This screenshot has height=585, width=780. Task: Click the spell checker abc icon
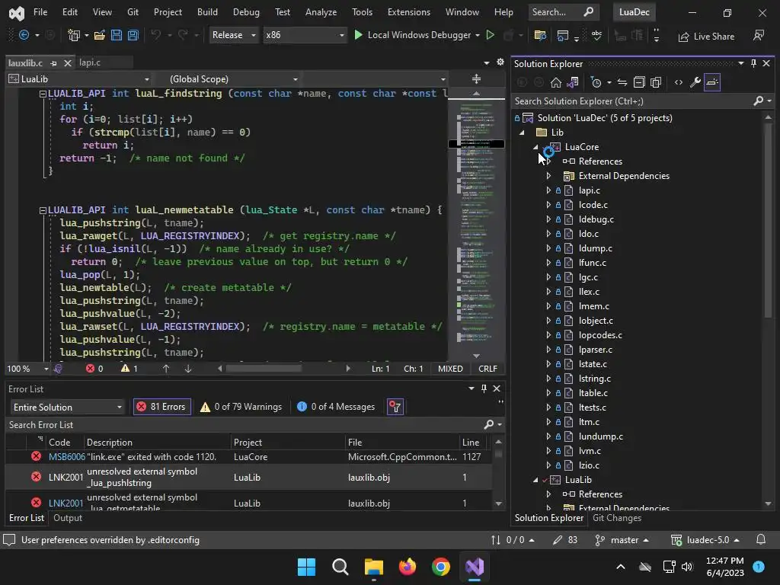pos(596,35)
